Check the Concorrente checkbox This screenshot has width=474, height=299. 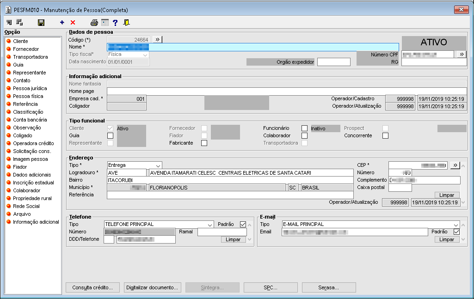pyautogui.click(x=385, y=136)
